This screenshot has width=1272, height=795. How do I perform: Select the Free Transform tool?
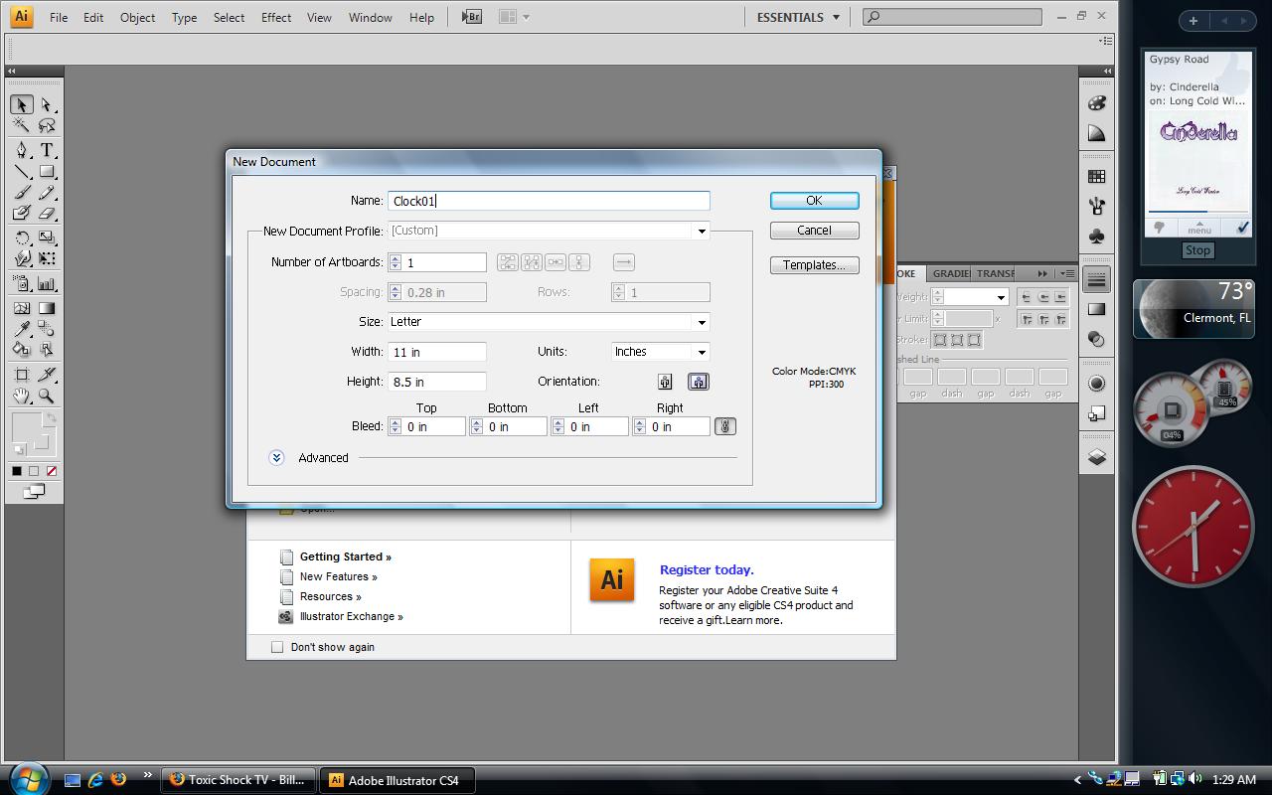pos(47,258)
